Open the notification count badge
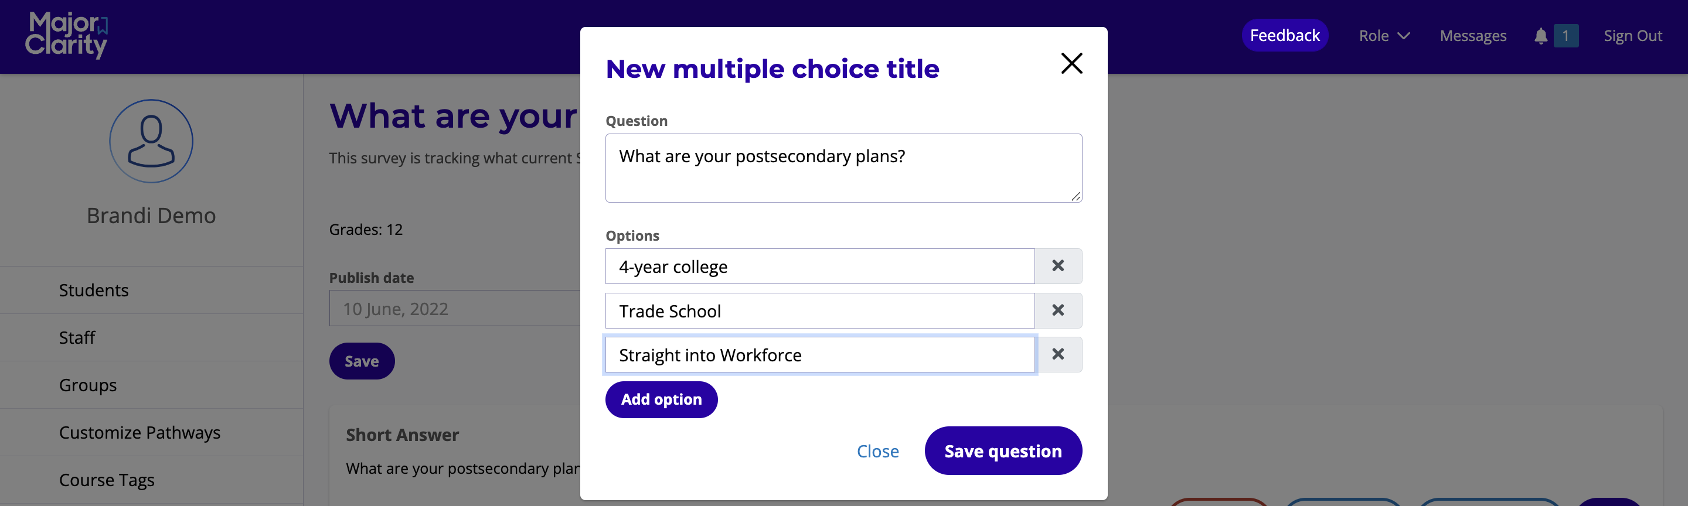1688x506 pixels. tap(1566, 36)
